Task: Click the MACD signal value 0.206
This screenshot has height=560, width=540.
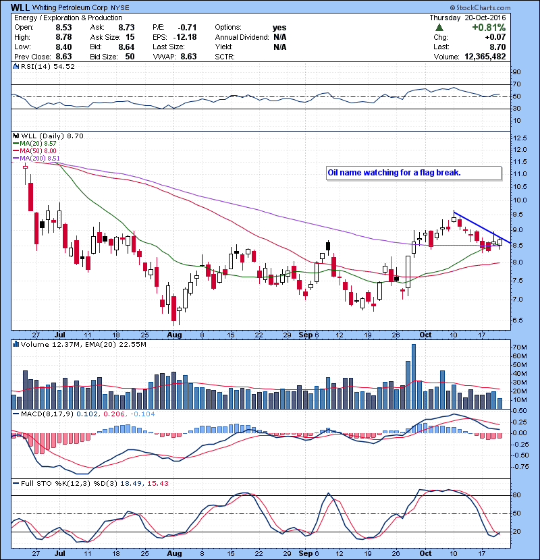Action: click(113, 414)
